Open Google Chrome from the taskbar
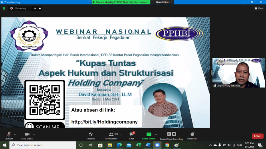This screenshot has height=149, width=266. 167,145
